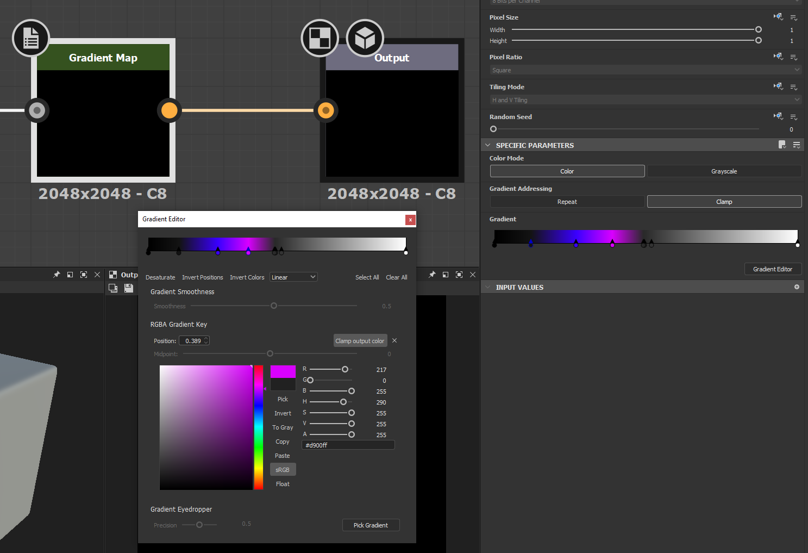Set Gradient Addressing to Clamp
The height and width of the screenshot is (553, 808).
(724, 201)
